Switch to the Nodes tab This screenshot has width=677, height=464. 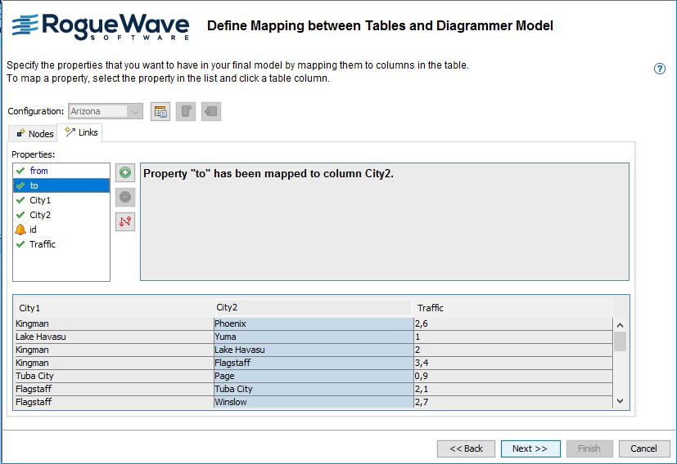tap(34, 133)
